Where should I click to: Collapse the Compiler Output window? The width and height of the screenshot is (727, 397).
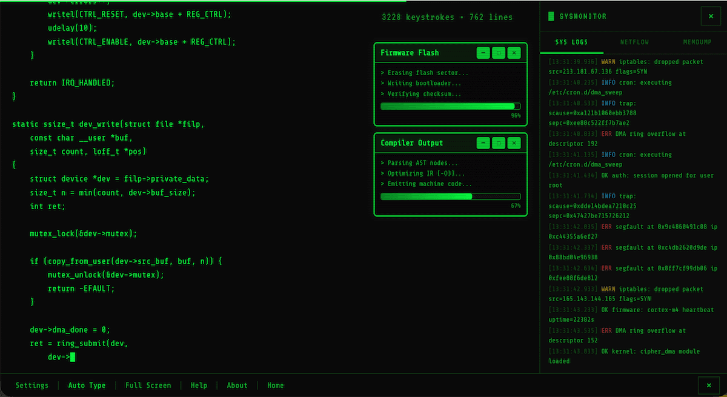pyautogui.click(x=483, y=142)
